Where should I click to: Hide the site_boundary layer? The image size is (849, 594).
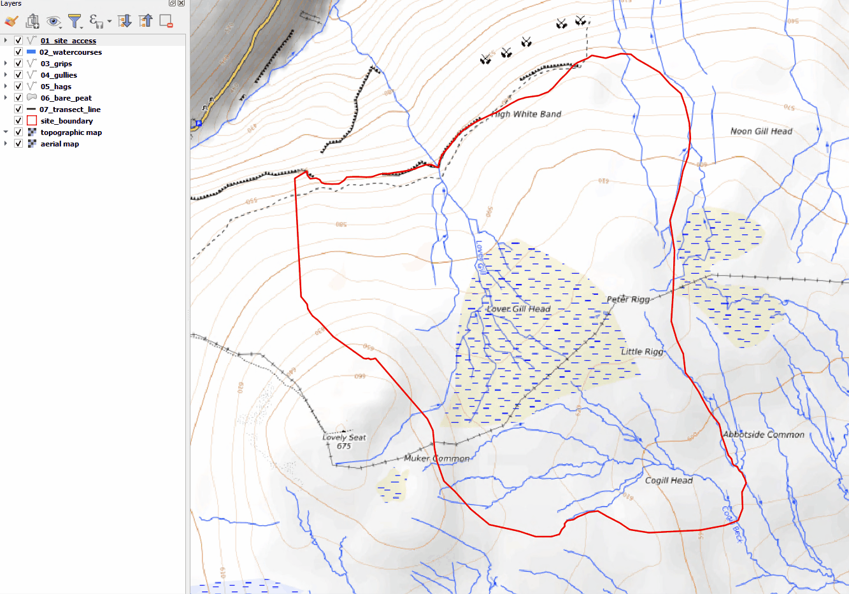click(18, 121)
